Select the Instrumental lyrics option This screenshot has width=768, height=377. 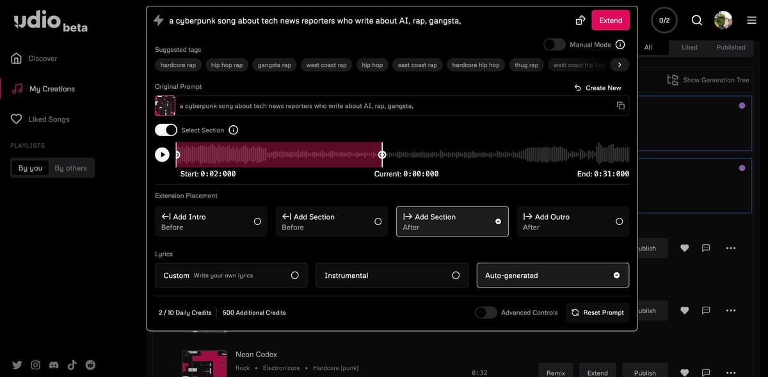pyautogui.click(x=392, y=275)
